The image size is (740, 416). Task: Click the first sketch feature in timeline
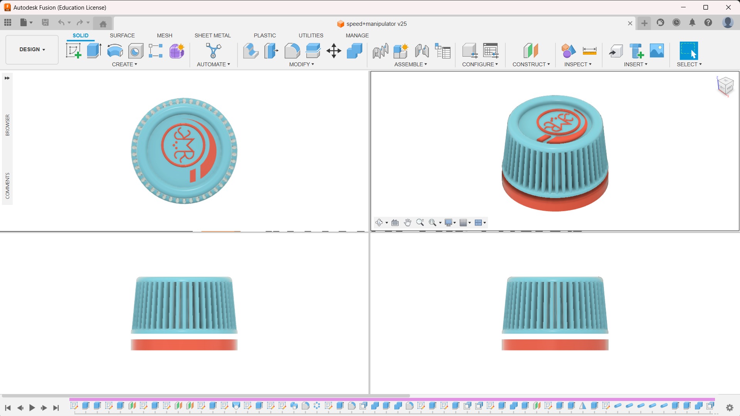tap(74, 406)
